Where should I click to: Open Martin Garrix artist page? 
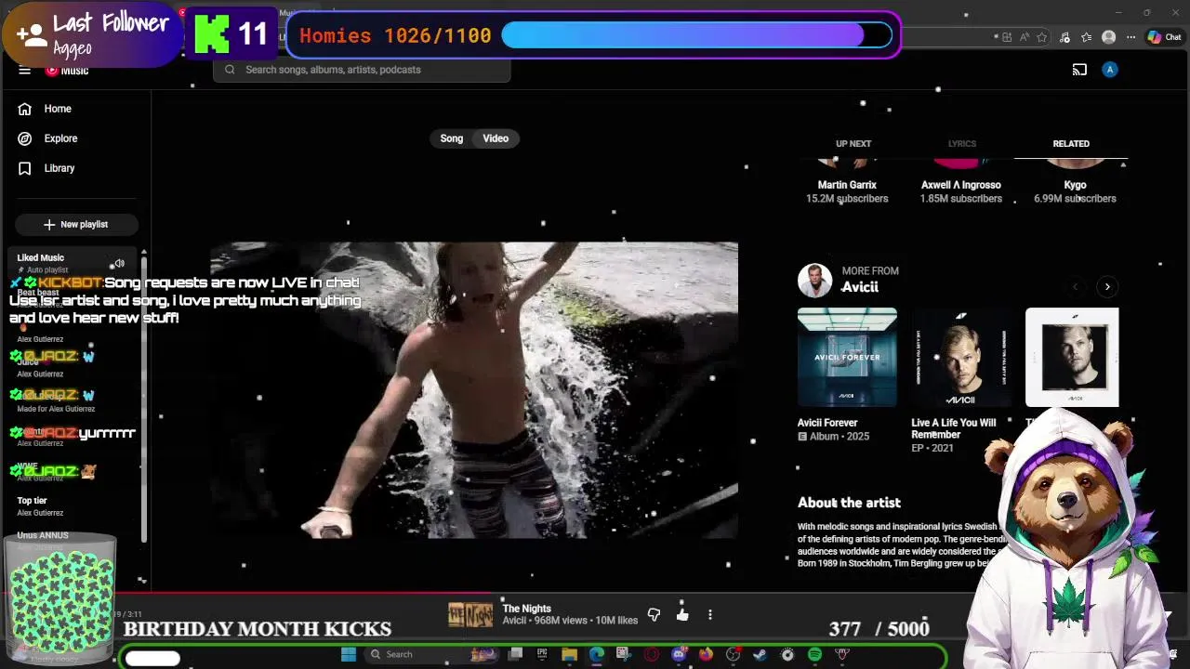coord(847,185)
